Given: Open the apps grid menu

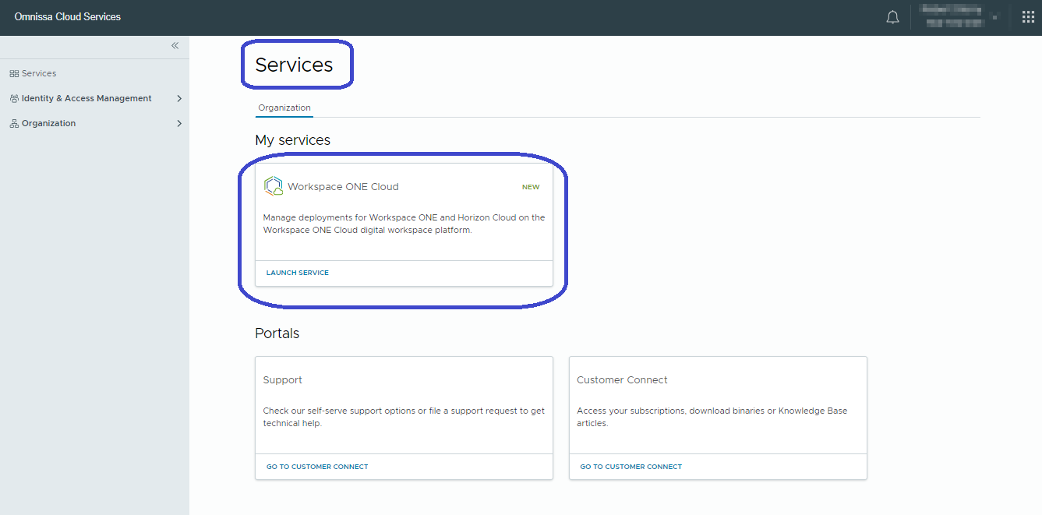Looking at the screenshot, I should point(1028,17).
